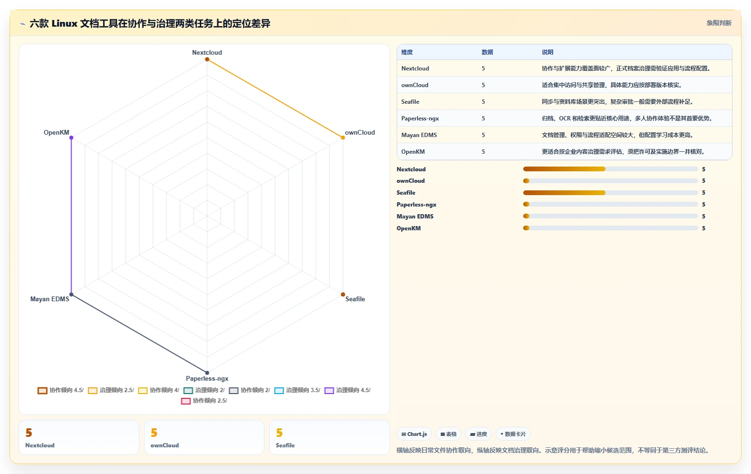Image resolution: width=751 pixels, height=474 pixels.
Task: Click the ownCloud progress bar
Action: (611, 181)
